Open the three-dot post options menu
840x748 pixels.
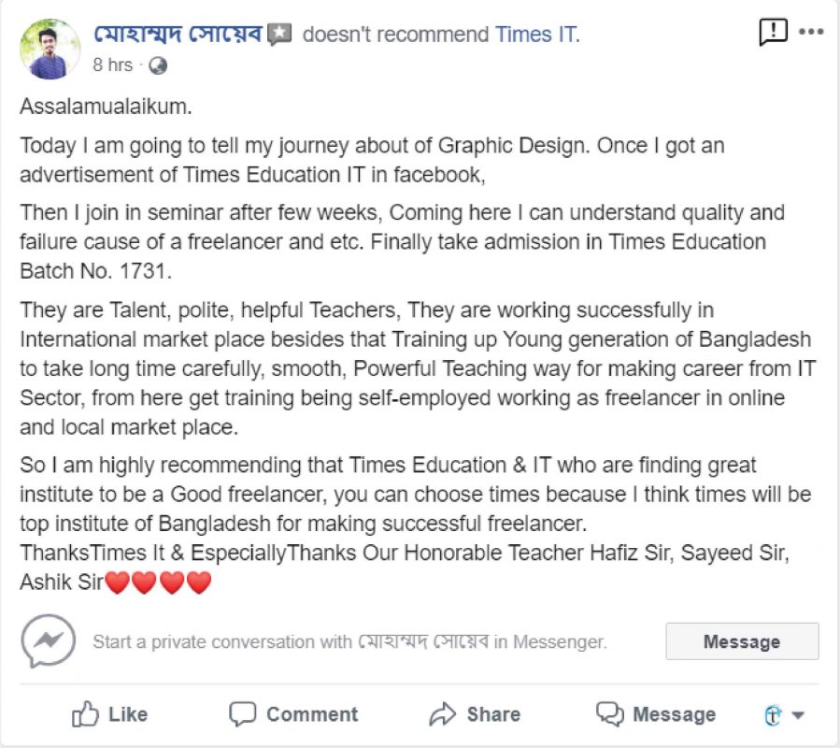(811, 33)
